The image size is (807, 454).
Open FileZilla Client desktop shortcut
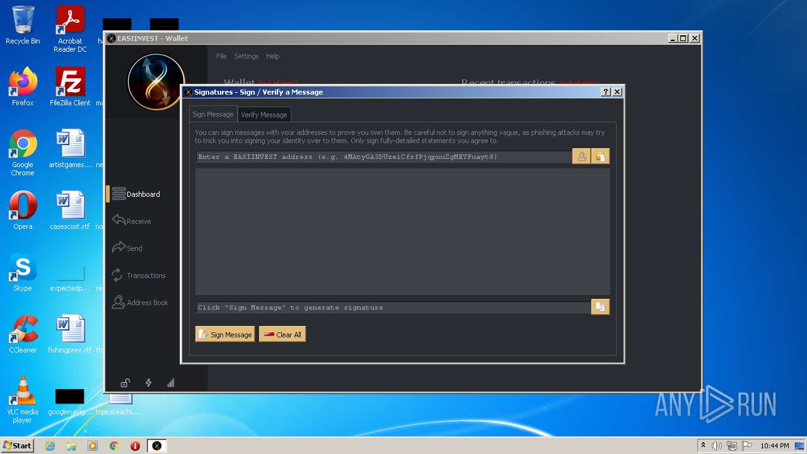tap(70, 87)
